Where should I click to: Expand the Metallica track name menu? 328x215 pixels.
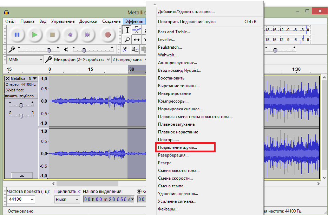pos(24,79)
